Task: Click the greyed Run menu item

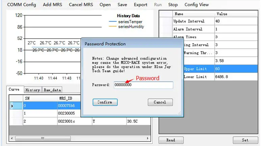Action: pos(158,5)
